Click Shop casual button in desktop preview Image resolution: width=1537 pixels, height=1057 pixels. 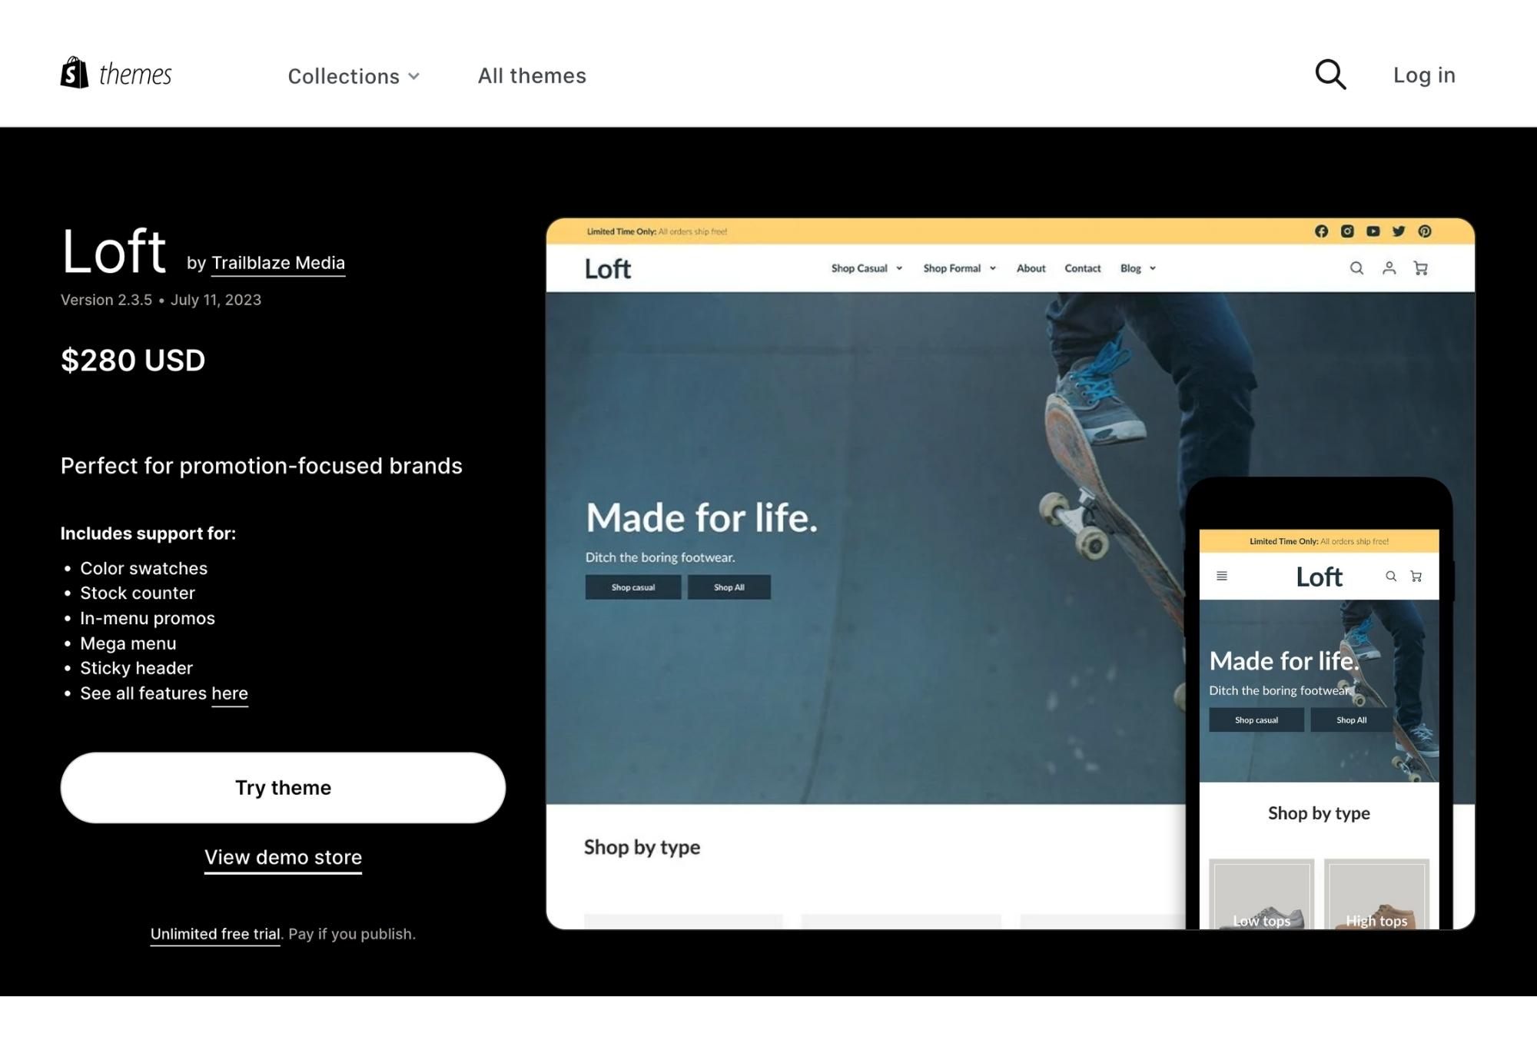[x=633, y=587]
